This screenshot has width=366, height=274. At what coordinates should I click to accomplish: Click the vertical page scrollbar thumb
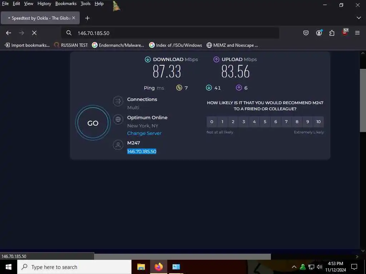coord(363,100)
